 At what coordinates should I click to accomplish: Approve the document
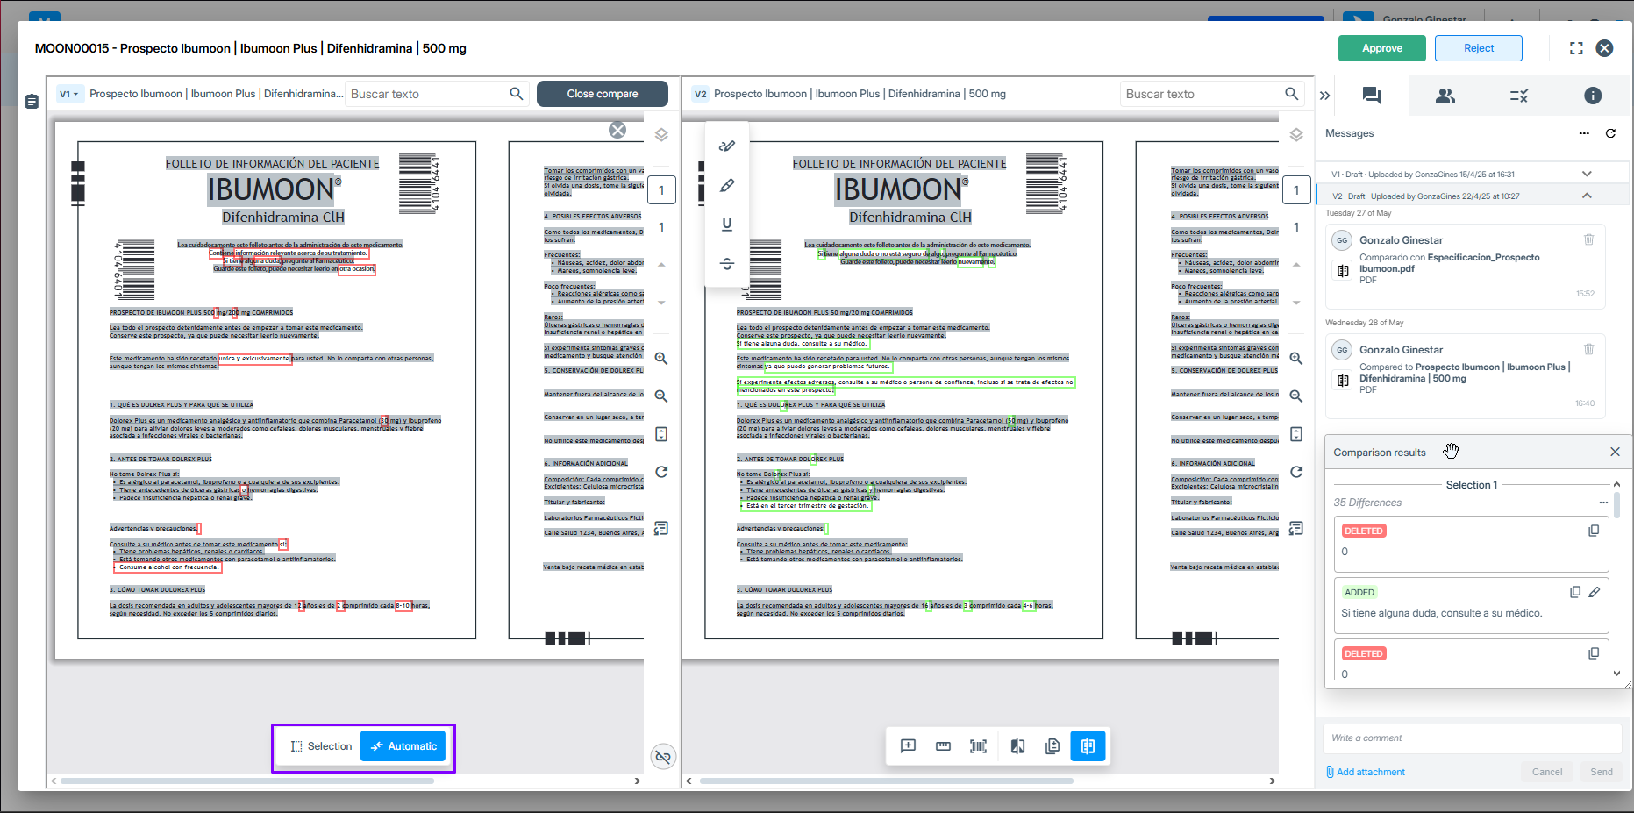click(x=1381, y=48)
